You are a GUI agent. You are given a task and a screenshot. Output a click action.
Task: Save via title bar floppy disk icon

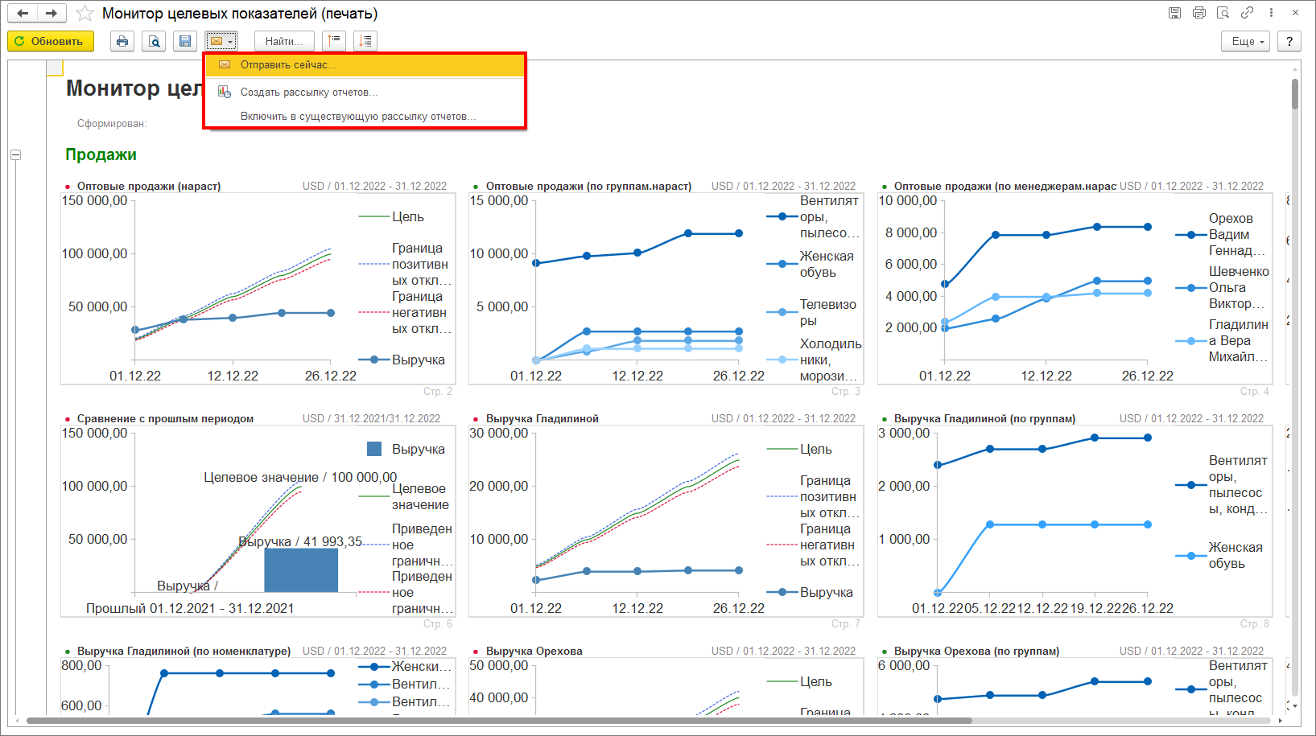click(x=1174, y=13)
